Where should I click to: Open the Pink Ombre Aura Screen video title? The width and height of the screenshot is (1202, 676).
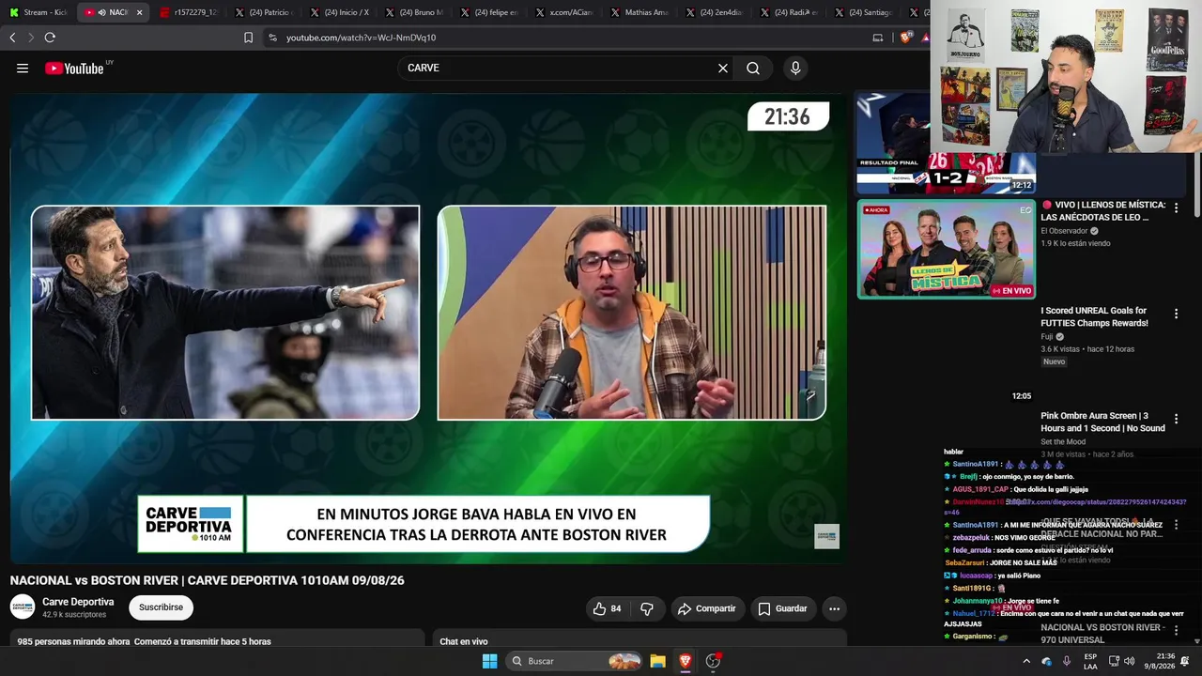pos(1102,422)
